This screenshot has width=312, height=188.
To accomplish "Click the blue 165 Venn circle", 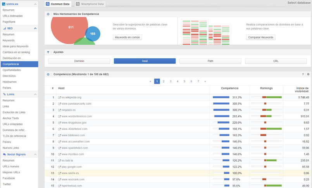I will click(x=93, y=34).
